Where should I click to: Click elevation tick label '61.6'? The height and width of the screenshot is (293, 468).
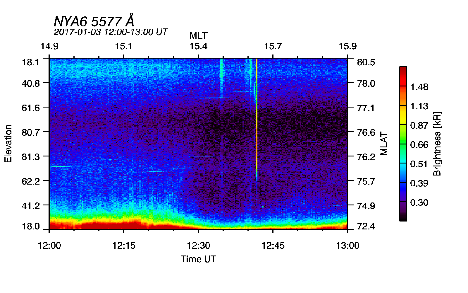(30, 108)
